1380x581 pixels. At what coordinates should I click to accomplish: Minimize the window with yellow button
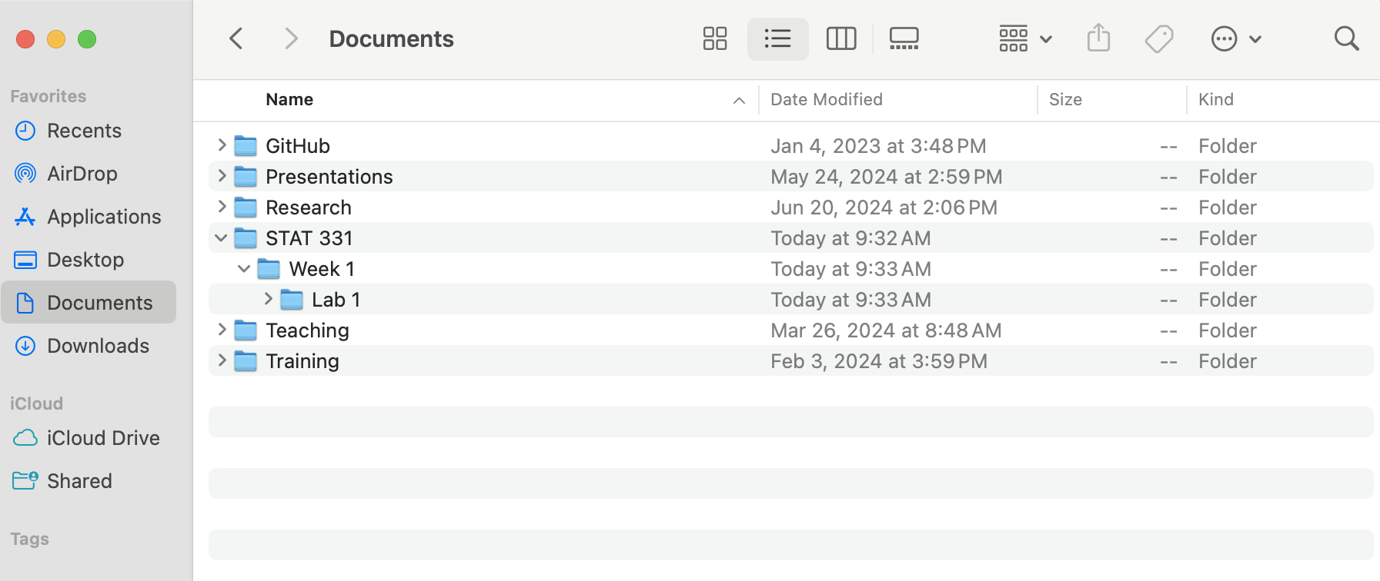pyautogui.click(x=56, y=39)
